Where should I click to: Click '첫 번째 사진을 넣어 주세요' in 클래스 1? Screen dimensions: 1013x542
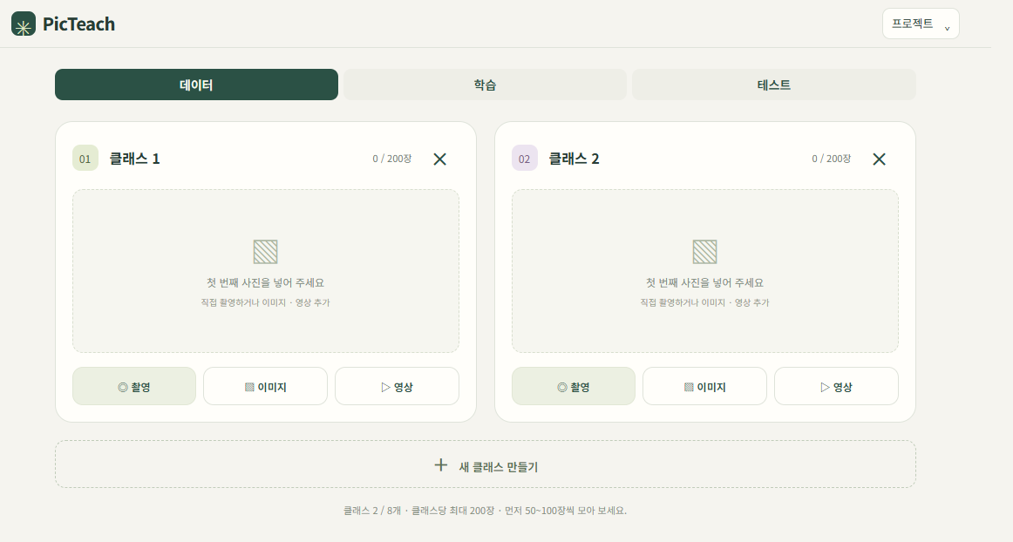click(x=266, y=283)
